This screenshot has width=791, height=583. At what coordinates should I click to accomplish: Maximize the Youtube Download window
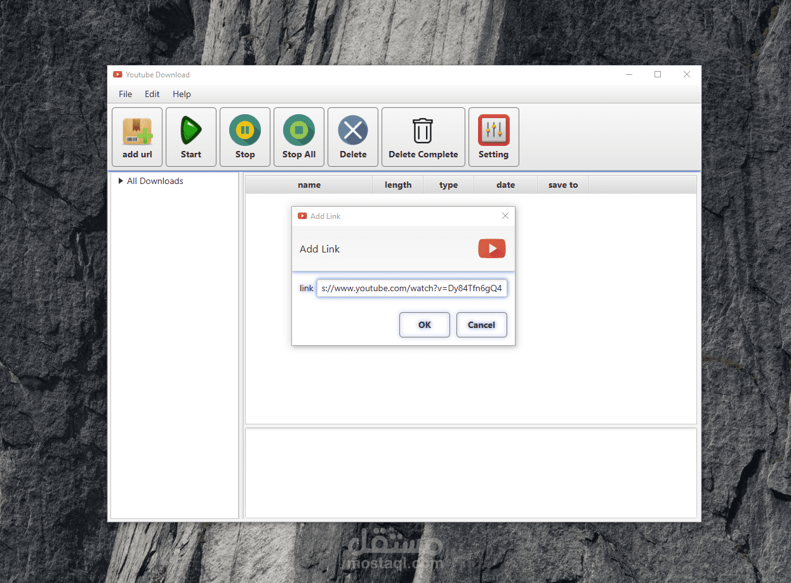(658, 74)
